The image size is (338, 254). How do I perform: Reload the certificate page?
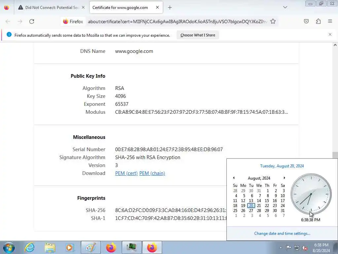[32, 21]
